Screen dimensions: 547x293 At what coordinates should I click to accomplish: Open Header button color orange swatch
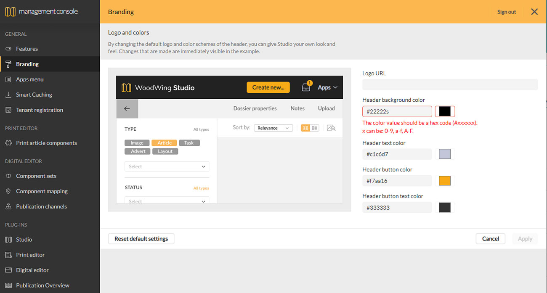point(445,181)
